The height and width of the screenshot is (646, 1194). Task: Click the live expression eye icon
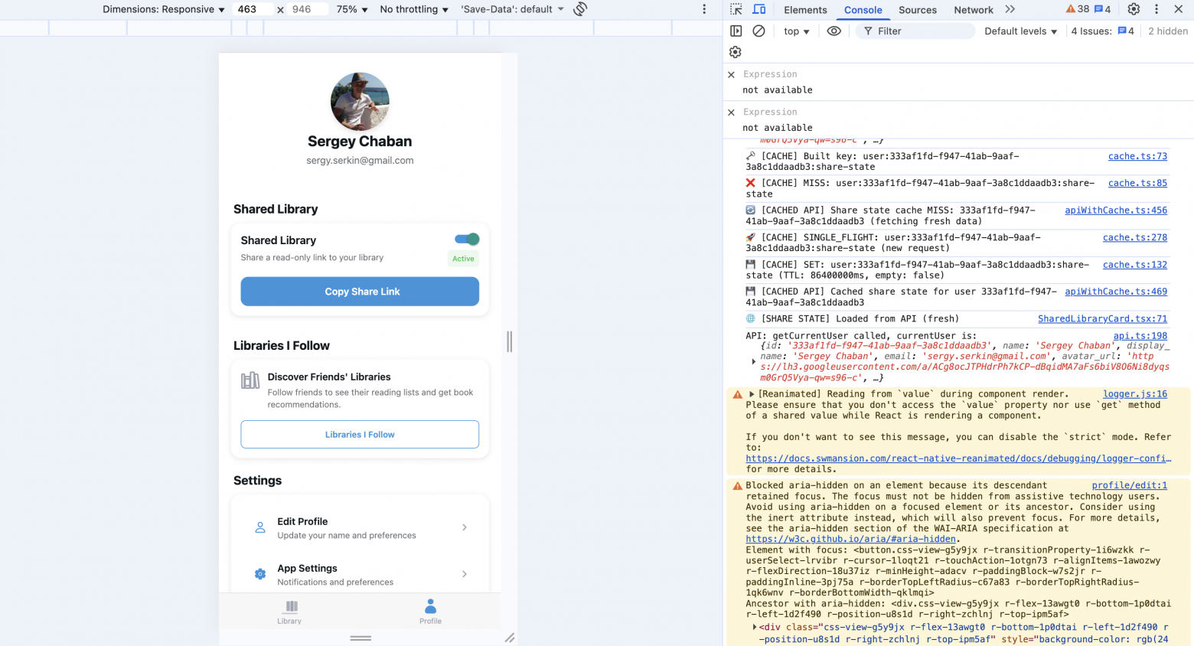click(x=834, y=31)
